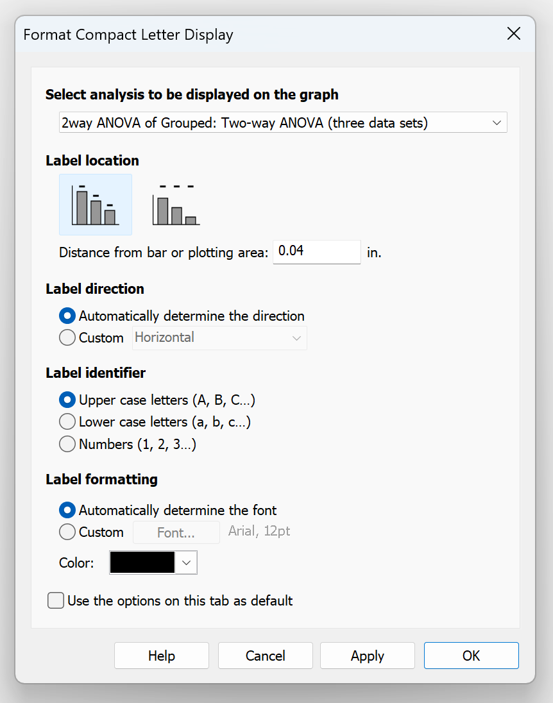Viewport: 553px width, 703px height.
Task: Open the label color dropdown
Action: (185, 562)
